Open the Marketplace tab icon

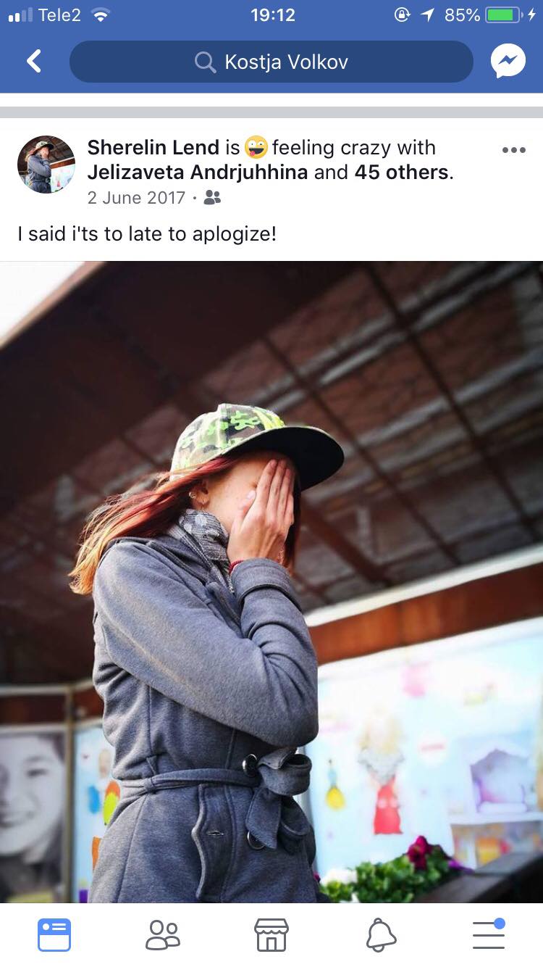[271, 934]
